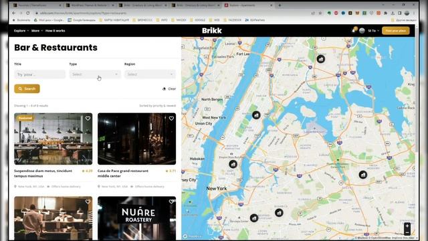Zoom out on the map with minus

(407, 232)
